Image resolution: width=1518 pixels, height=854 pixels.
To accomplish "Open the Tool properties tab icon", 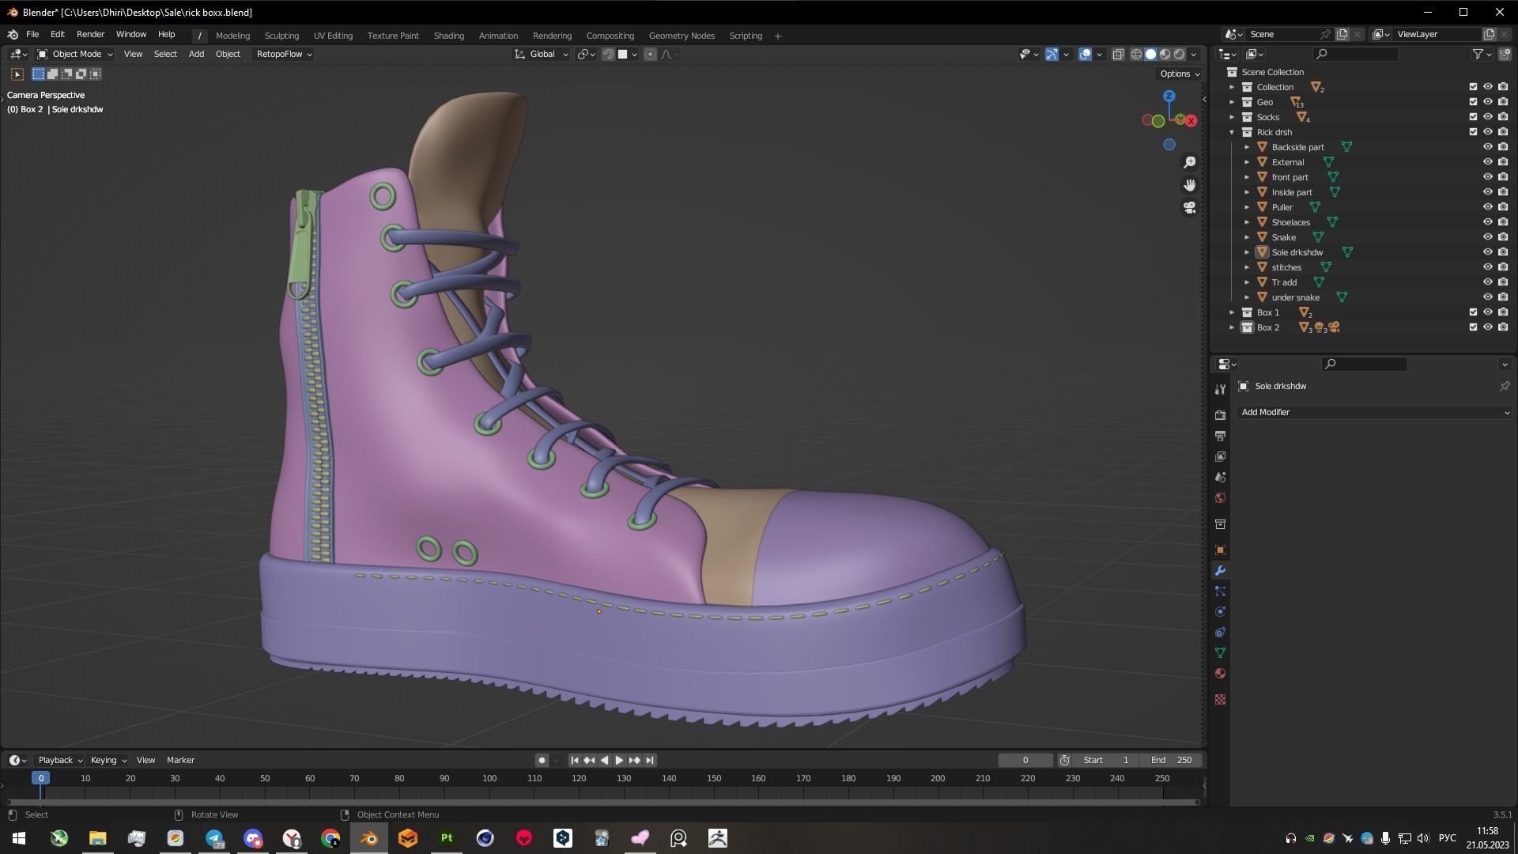I will [x=1220, y=389].
